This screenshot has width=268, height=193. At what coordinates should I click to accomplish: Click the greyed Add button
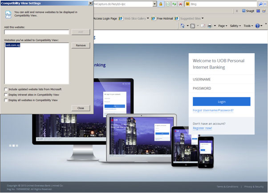tap(81, 32)
